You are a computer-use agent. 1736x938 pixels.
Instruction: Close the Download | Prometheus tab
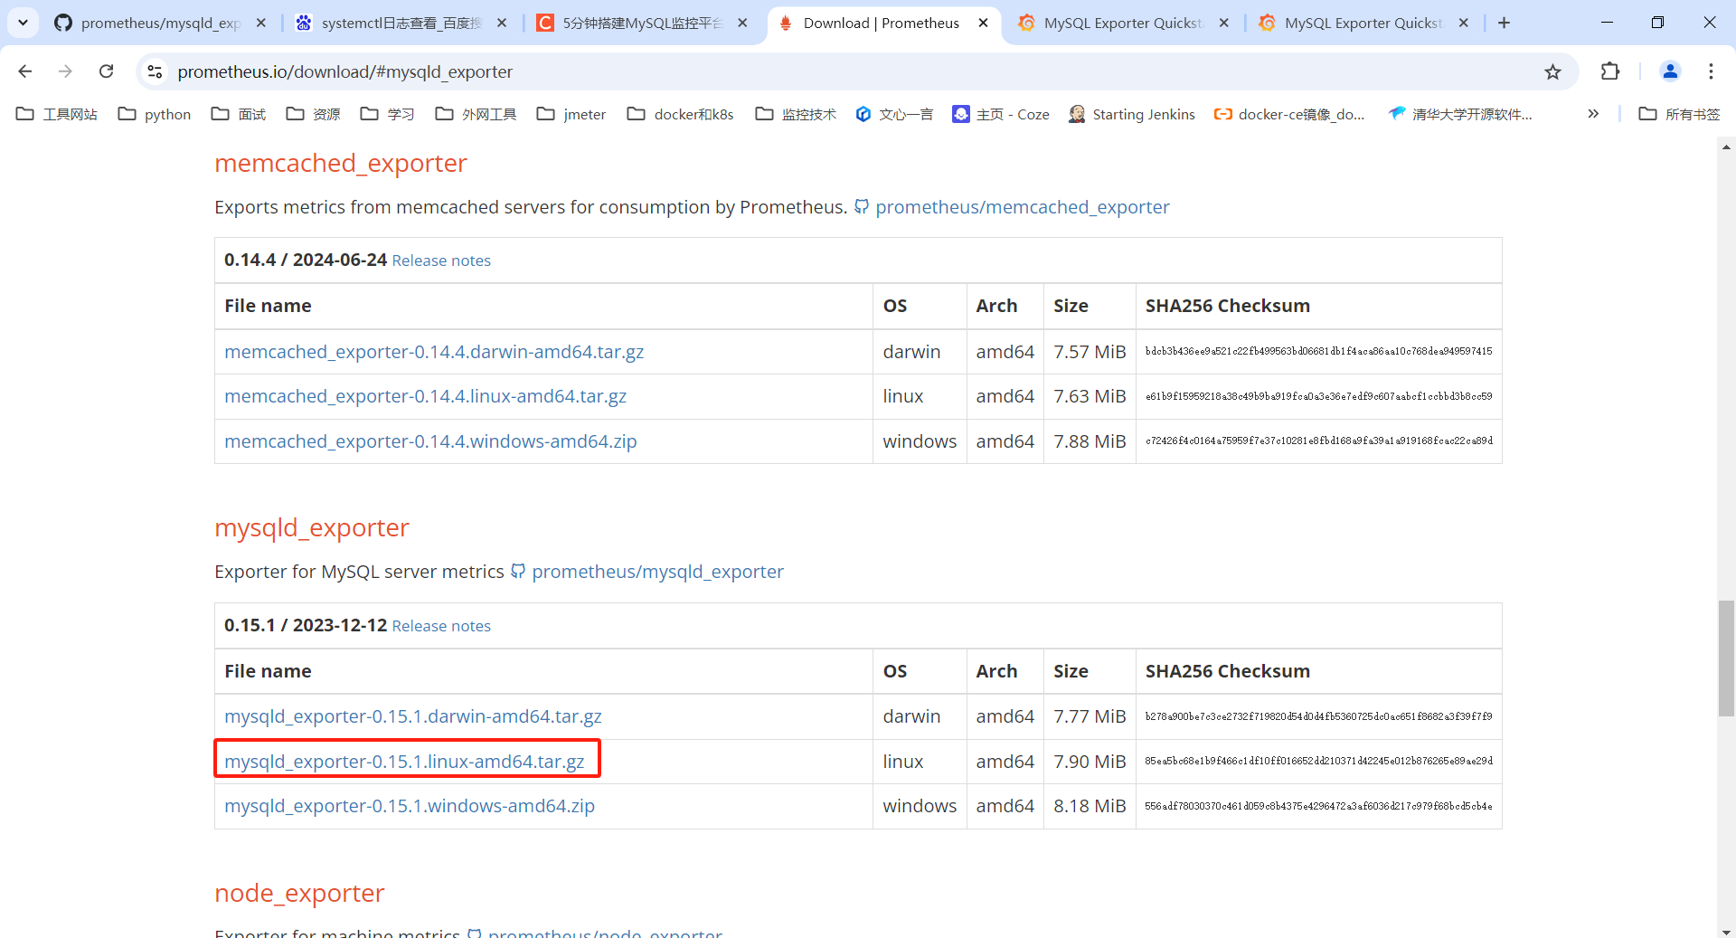(x=983, y=23)
